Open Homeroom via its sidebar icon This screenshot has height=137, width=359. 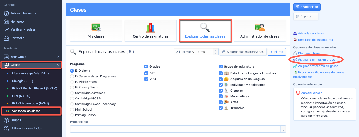tap(6, 21)
